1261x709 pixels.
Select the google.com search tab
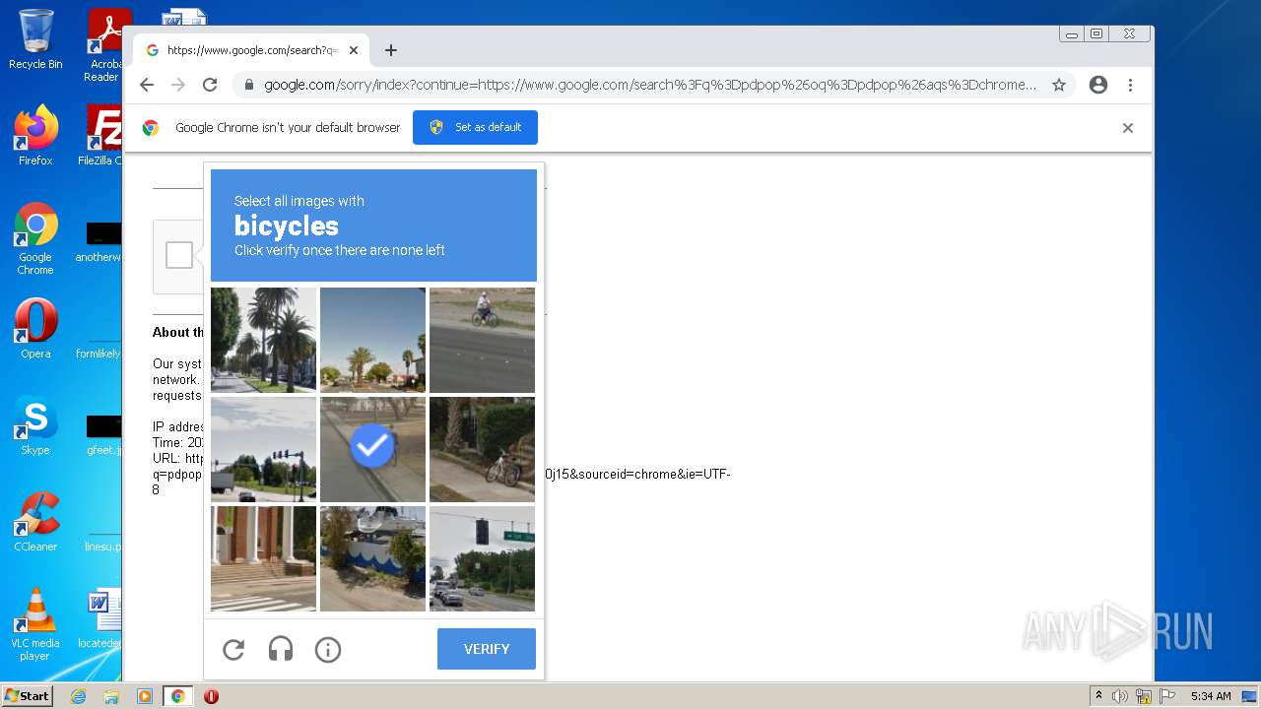[252, 50]
